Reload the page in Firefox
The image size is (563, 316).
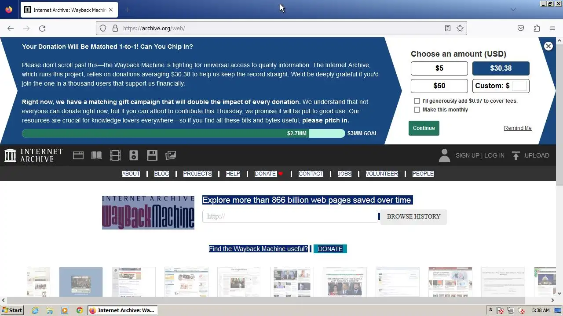[x=42, y=28]
